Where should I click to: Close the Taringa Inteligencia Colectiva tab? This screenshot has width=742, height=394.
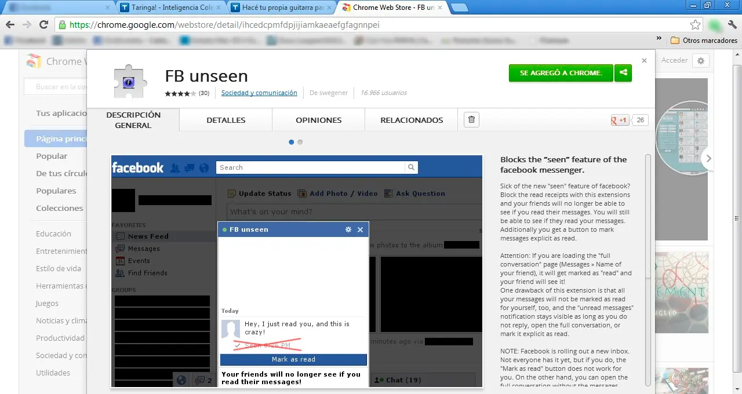(x=217, y=8)
